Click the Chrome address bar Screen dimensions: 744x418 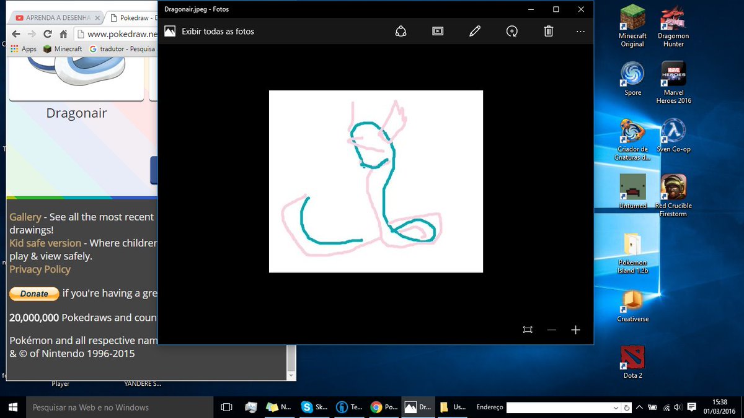click(117, 34)
